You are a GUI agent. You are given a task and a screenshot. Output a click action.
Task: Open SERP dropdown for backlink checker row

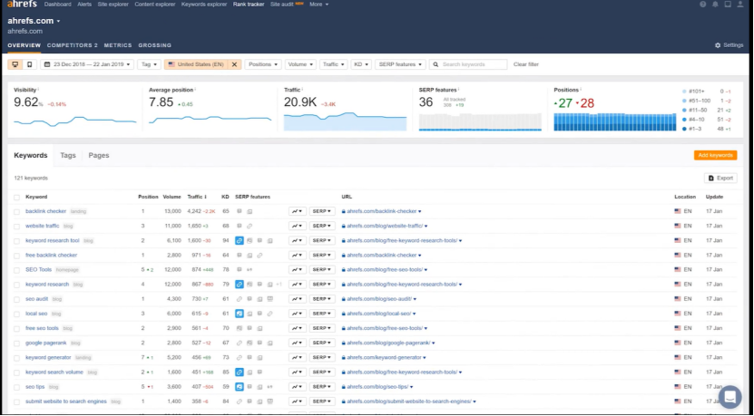click(322, 211)
